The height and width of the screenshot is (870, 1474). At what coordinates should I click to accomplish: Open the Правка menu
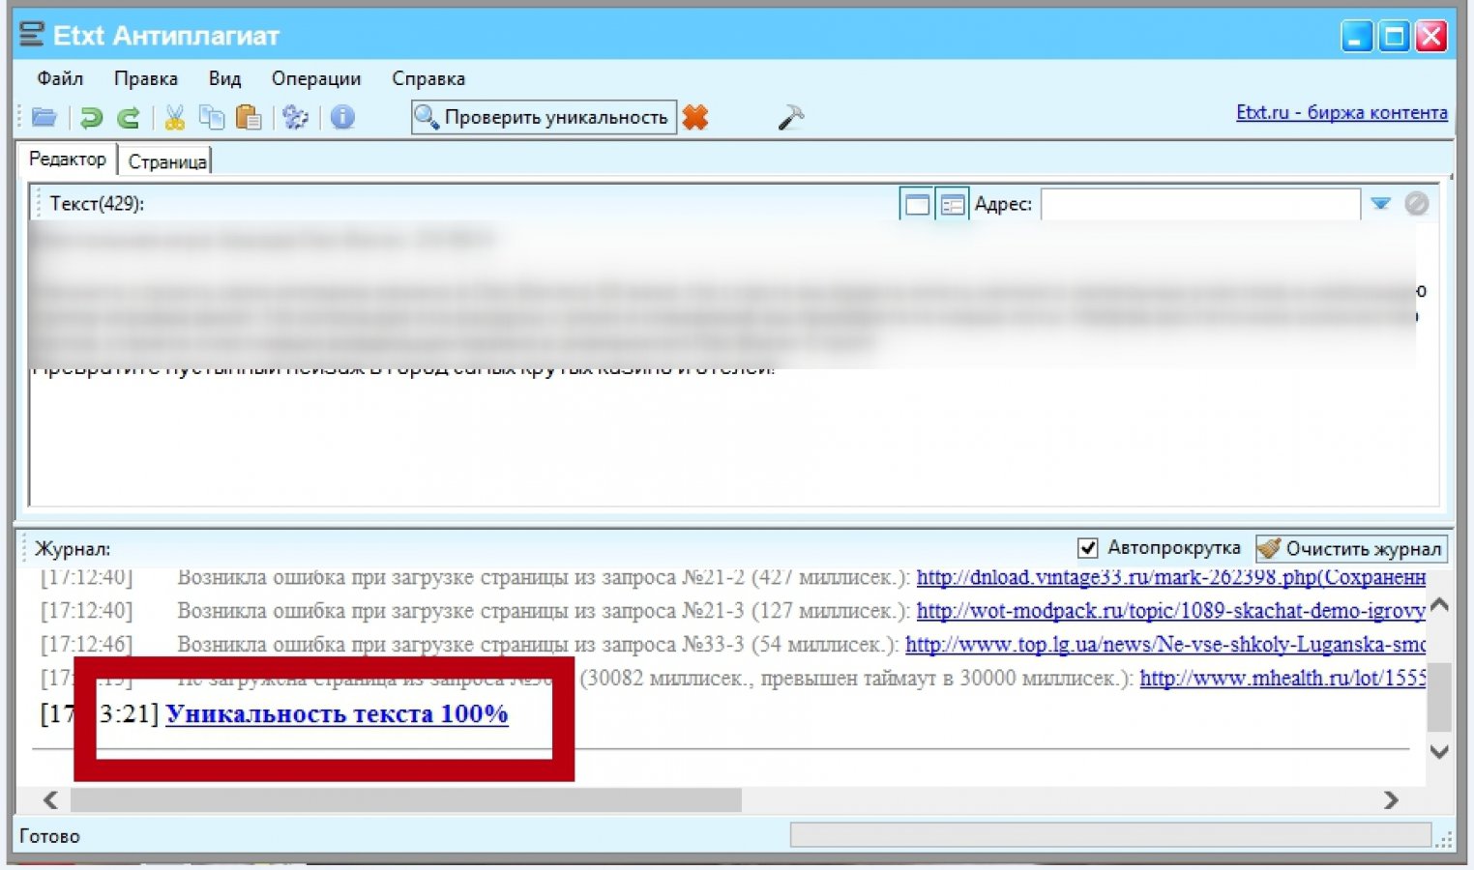tap(146, 78)
